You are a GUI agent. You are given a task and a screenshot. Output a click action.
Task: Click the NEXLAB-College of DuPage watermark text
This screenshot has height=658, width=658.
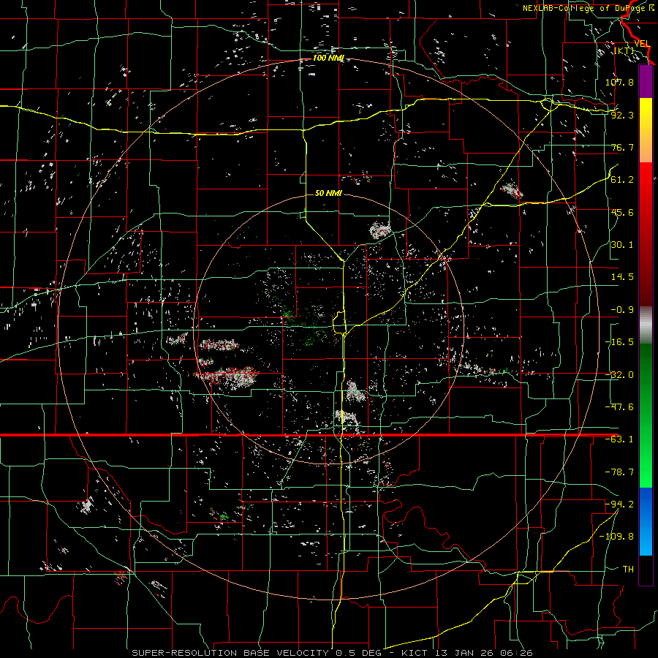[589, 8]
